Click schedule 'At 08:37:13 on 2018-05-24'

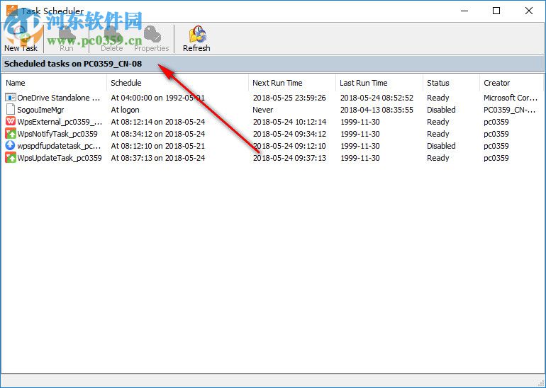point(157,158)
